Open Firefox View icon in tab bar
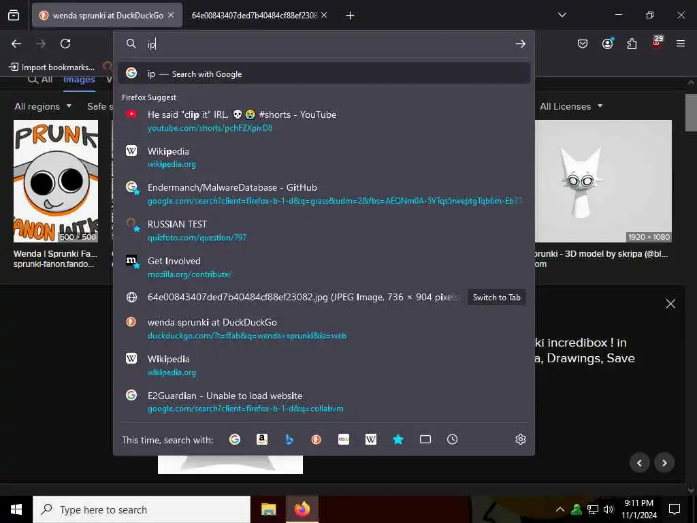Image resolution: width=697 pixels, height=523 pixels. pyautogui.click(x=14, y=15)
